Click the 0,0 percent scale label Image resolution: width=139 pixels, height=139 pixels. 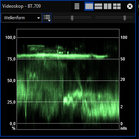click(x=13, y=124)
